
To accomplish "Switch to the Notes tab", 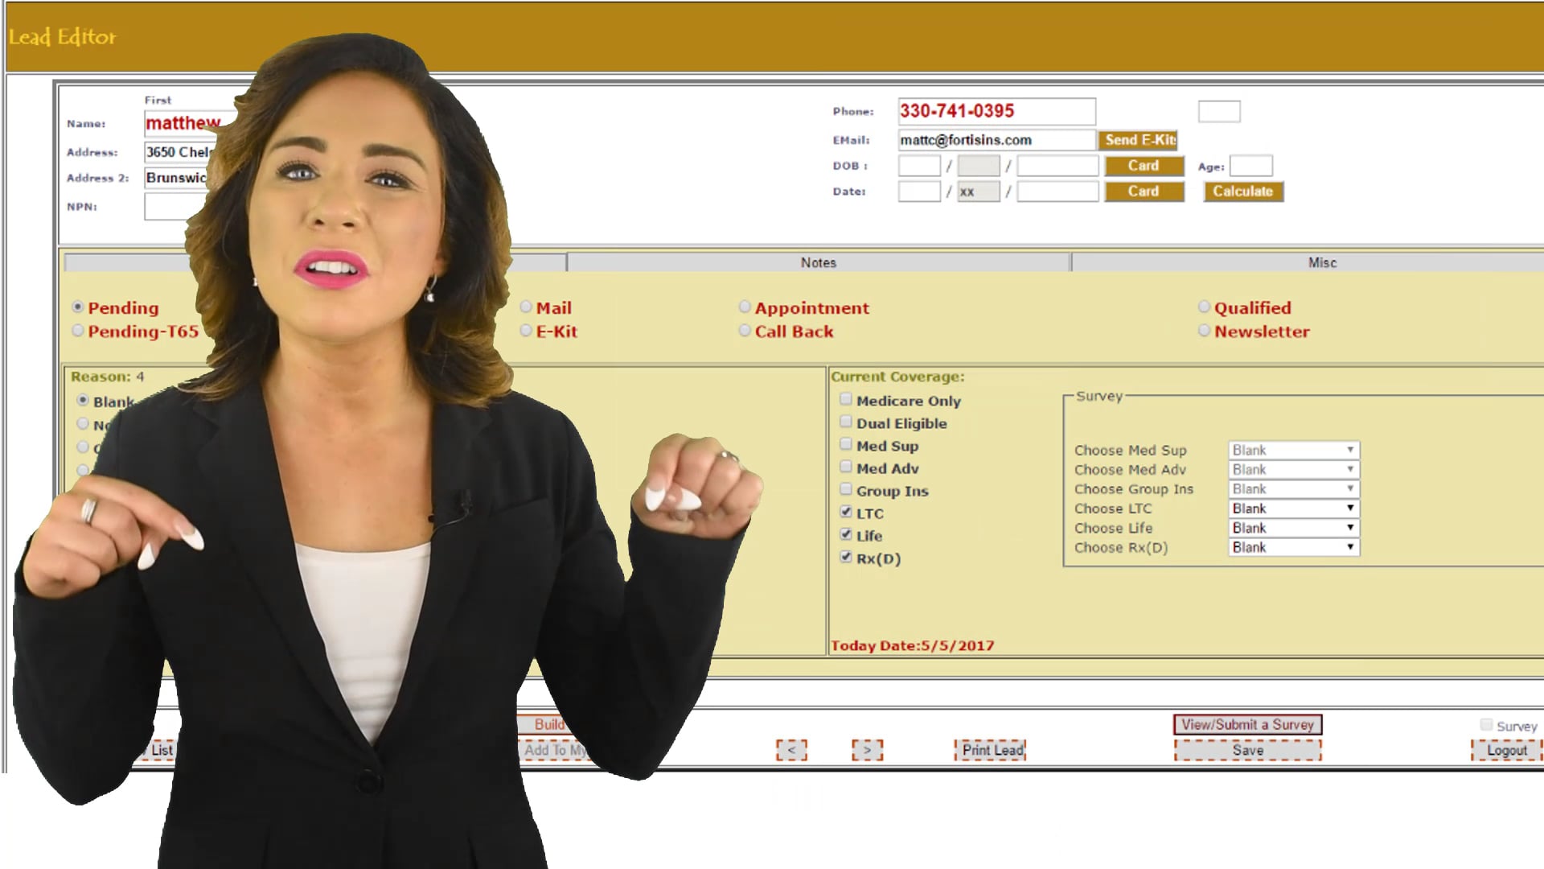I will point(818,262).
